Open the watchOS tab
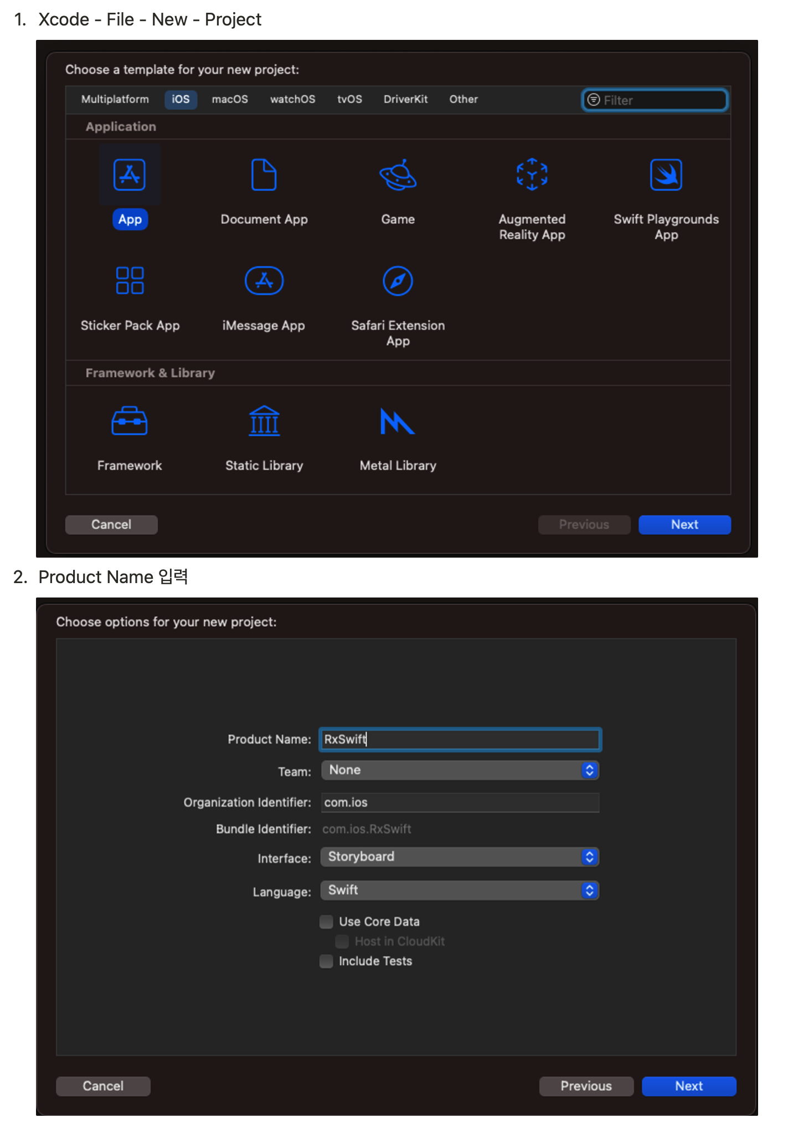This screenshot has width=793, height=1123. tap(292, 99)
